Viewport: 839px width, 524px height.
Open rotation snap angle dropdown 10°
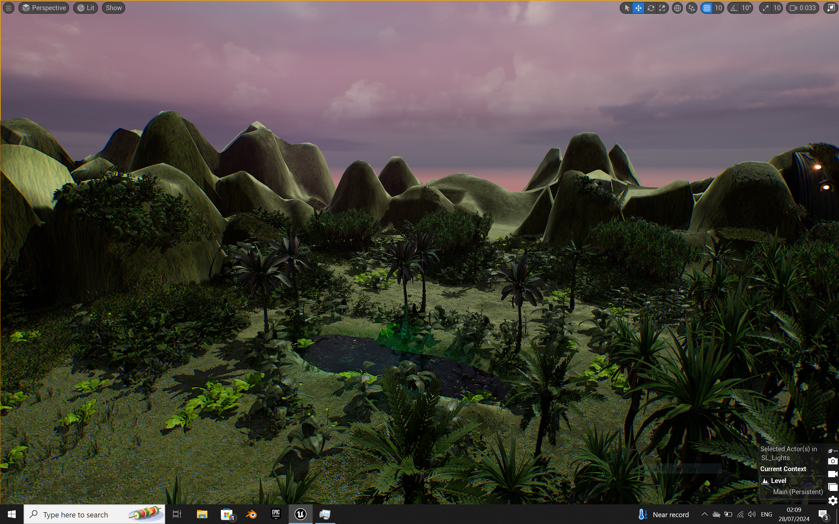[x=747, y=8]
